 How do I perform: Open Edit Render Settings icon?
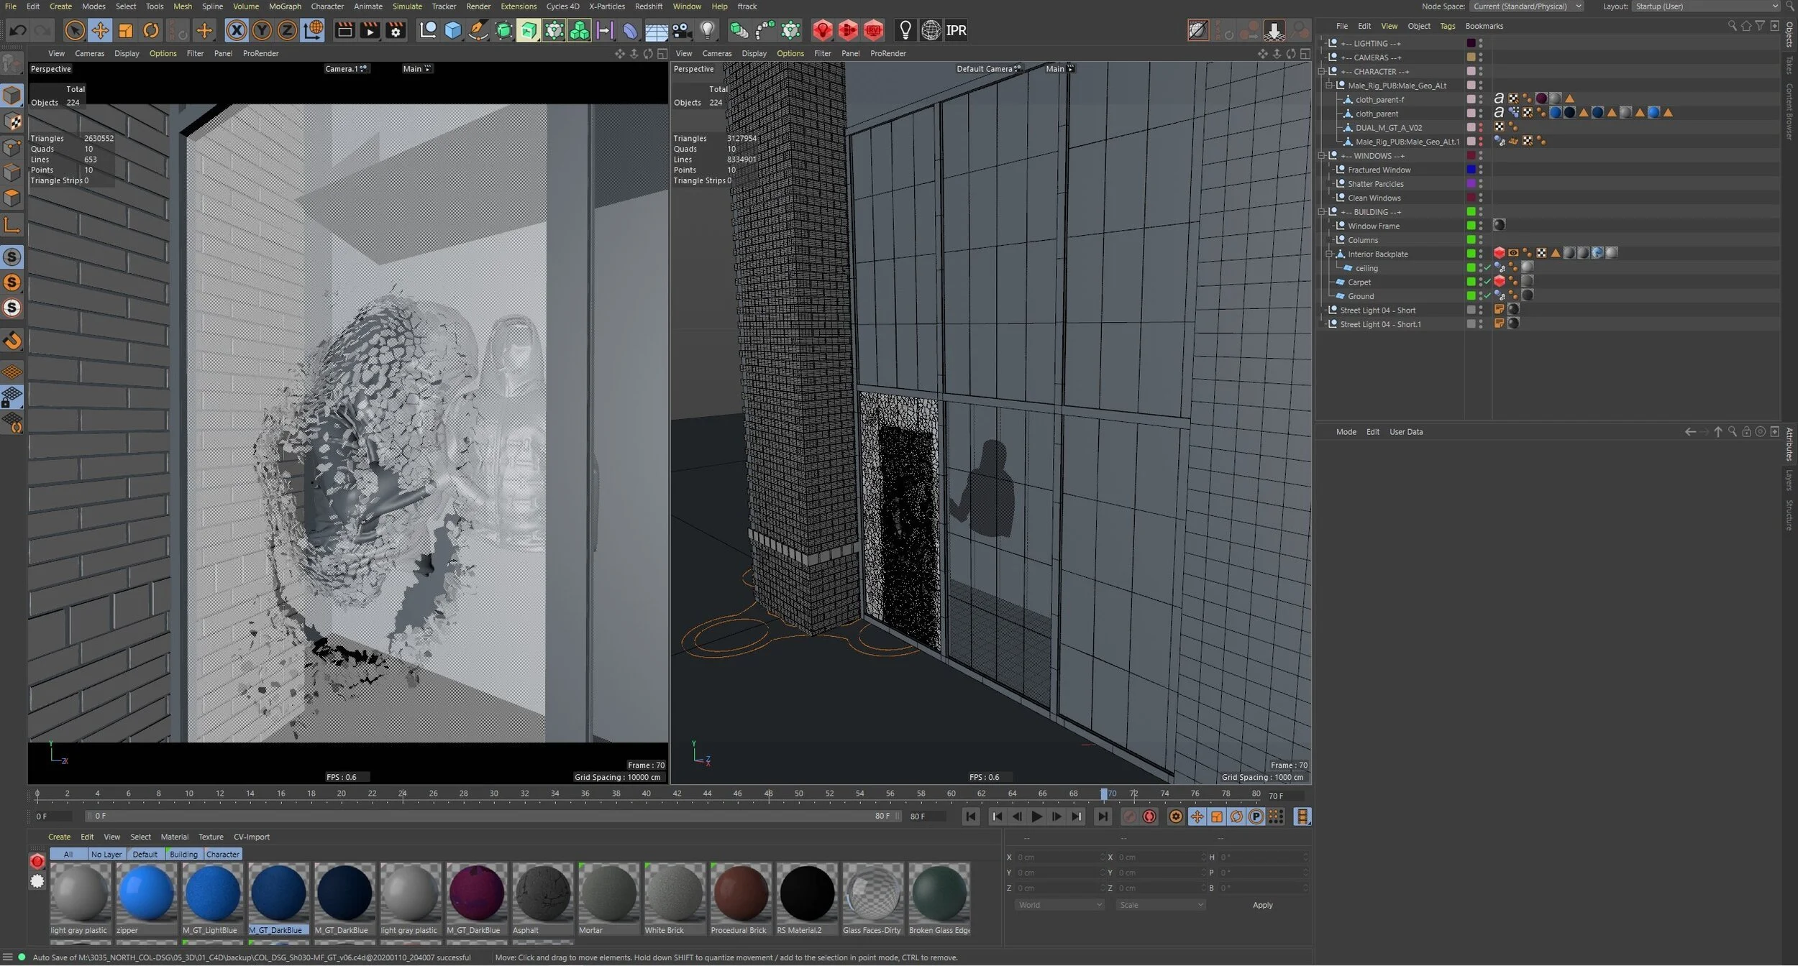click(395, 30)
